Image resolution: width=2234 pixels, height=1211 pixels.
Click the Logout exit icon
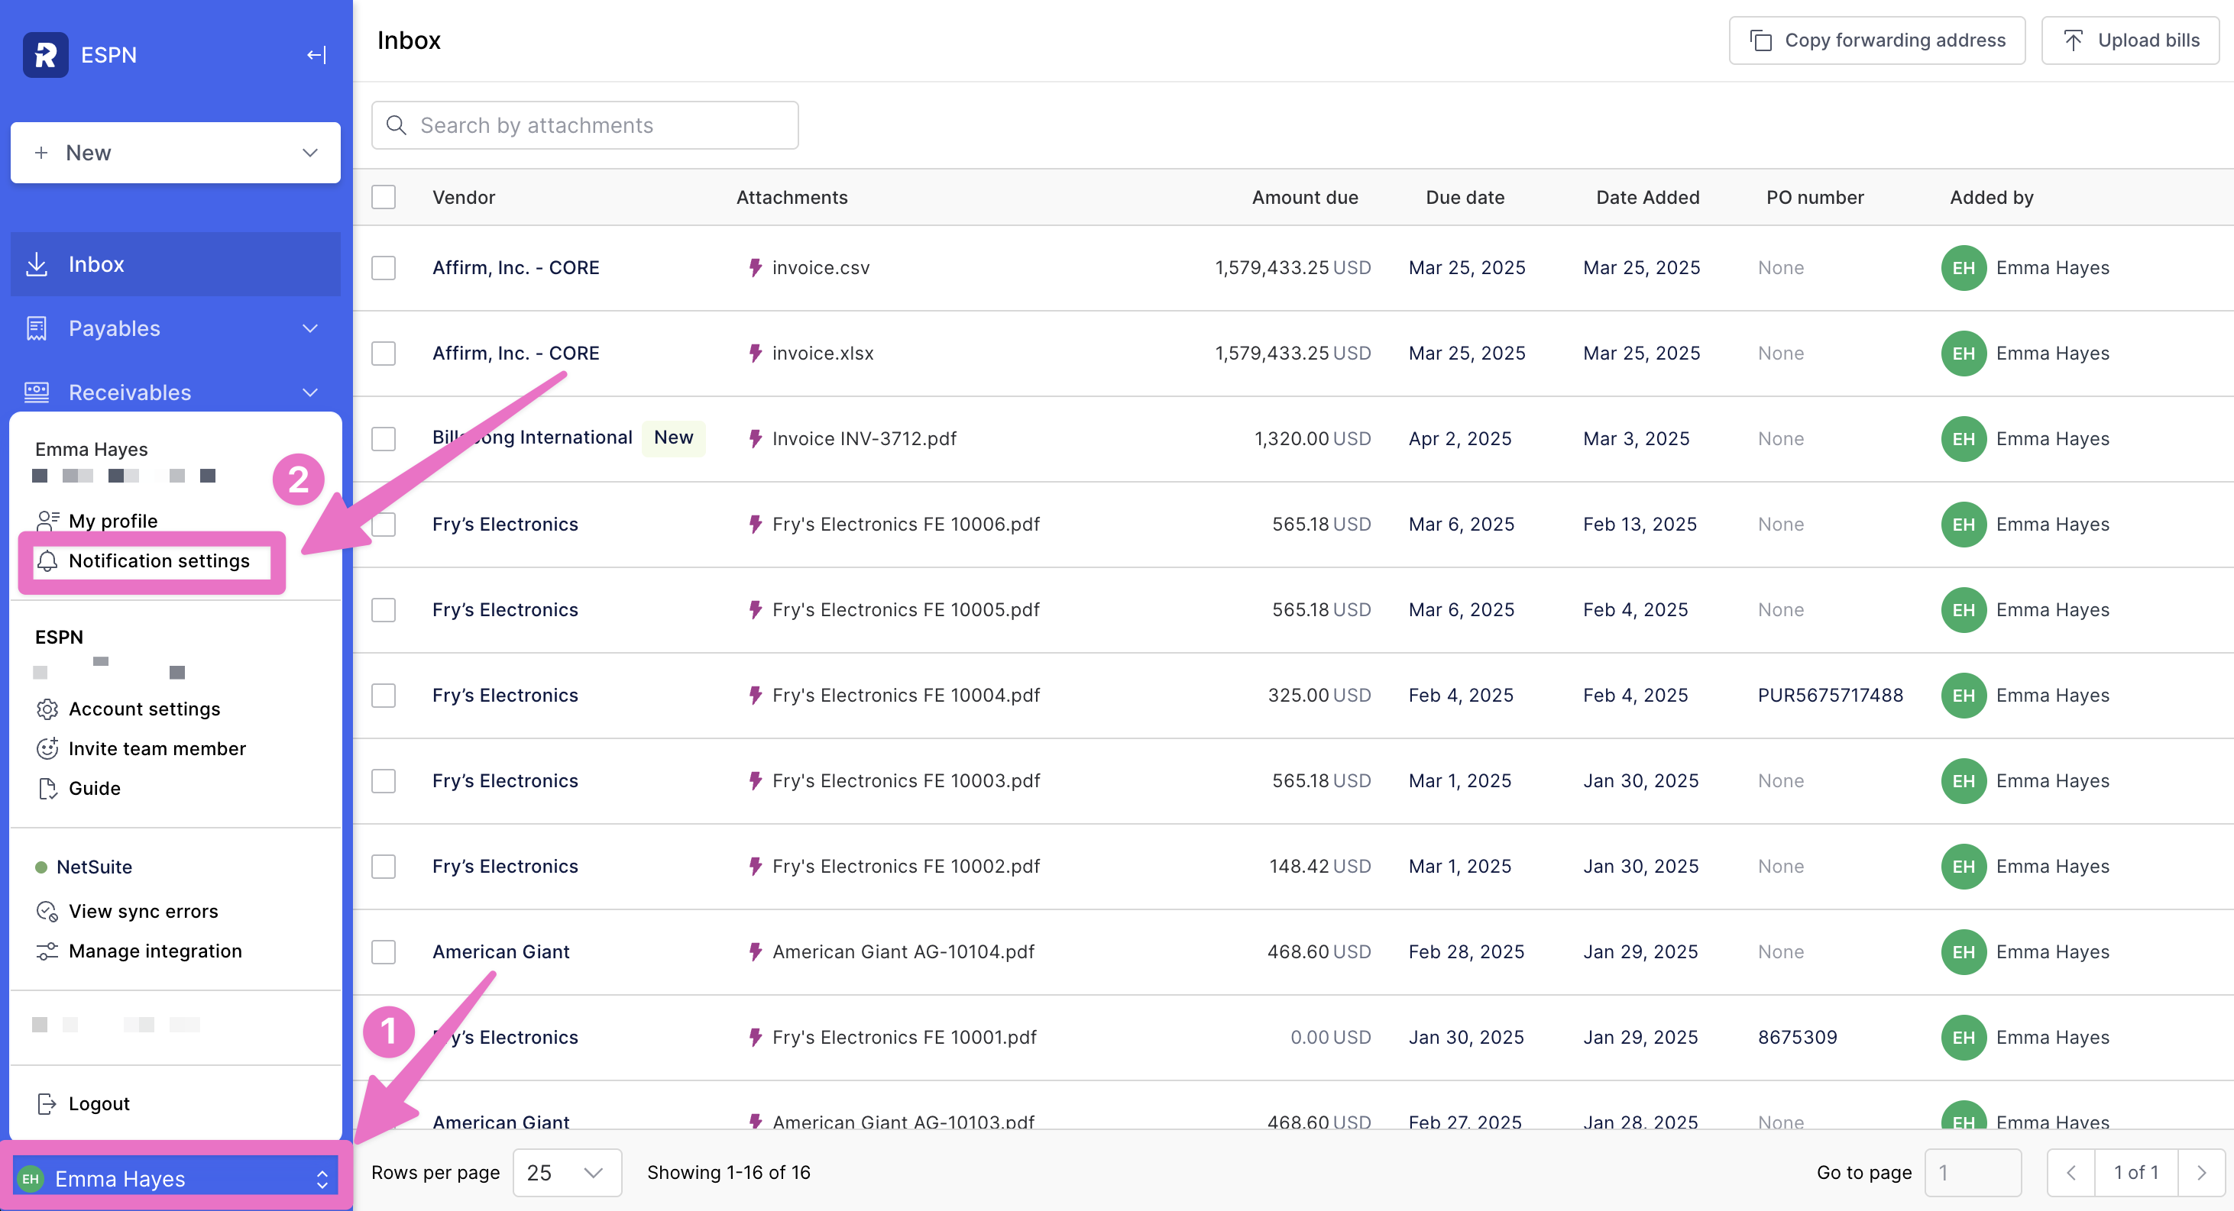point(47,1103)
